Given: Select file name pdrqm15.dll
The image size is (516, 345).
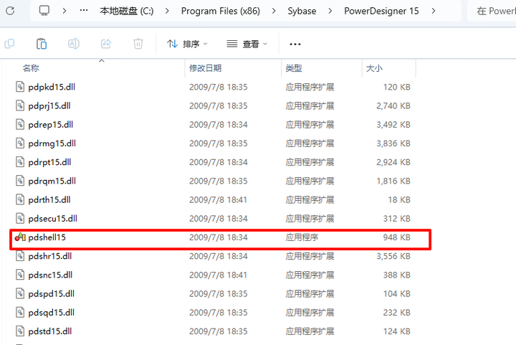Looking at the screenshot, I should 52,181.
